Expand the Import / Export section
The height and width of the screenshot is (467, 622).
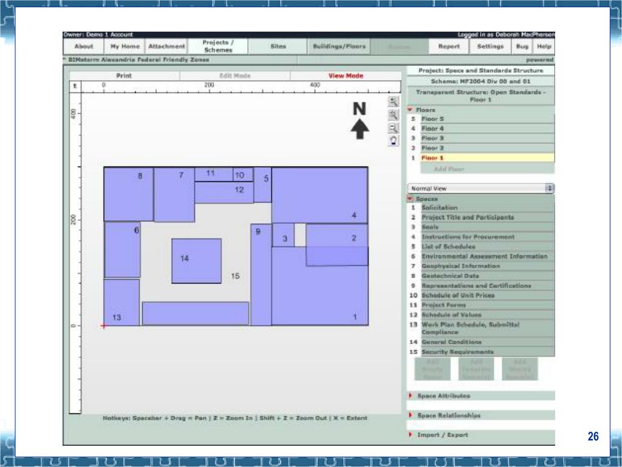(411, 434)
